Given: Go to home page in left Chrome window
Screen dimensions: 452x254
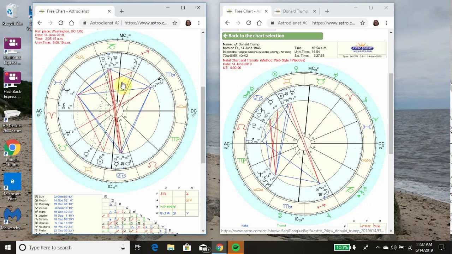Looking at the screenshot, I should click(71, 23).
